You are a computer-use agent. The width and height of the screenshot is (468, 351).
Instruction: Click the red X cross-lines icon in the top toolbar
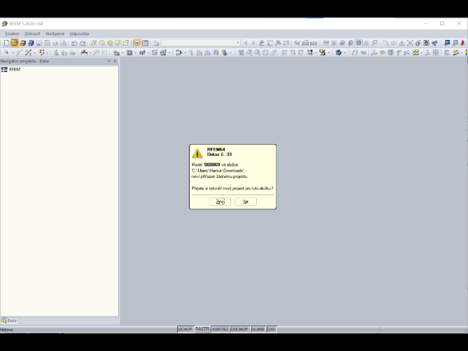click(x=410, y=43)
